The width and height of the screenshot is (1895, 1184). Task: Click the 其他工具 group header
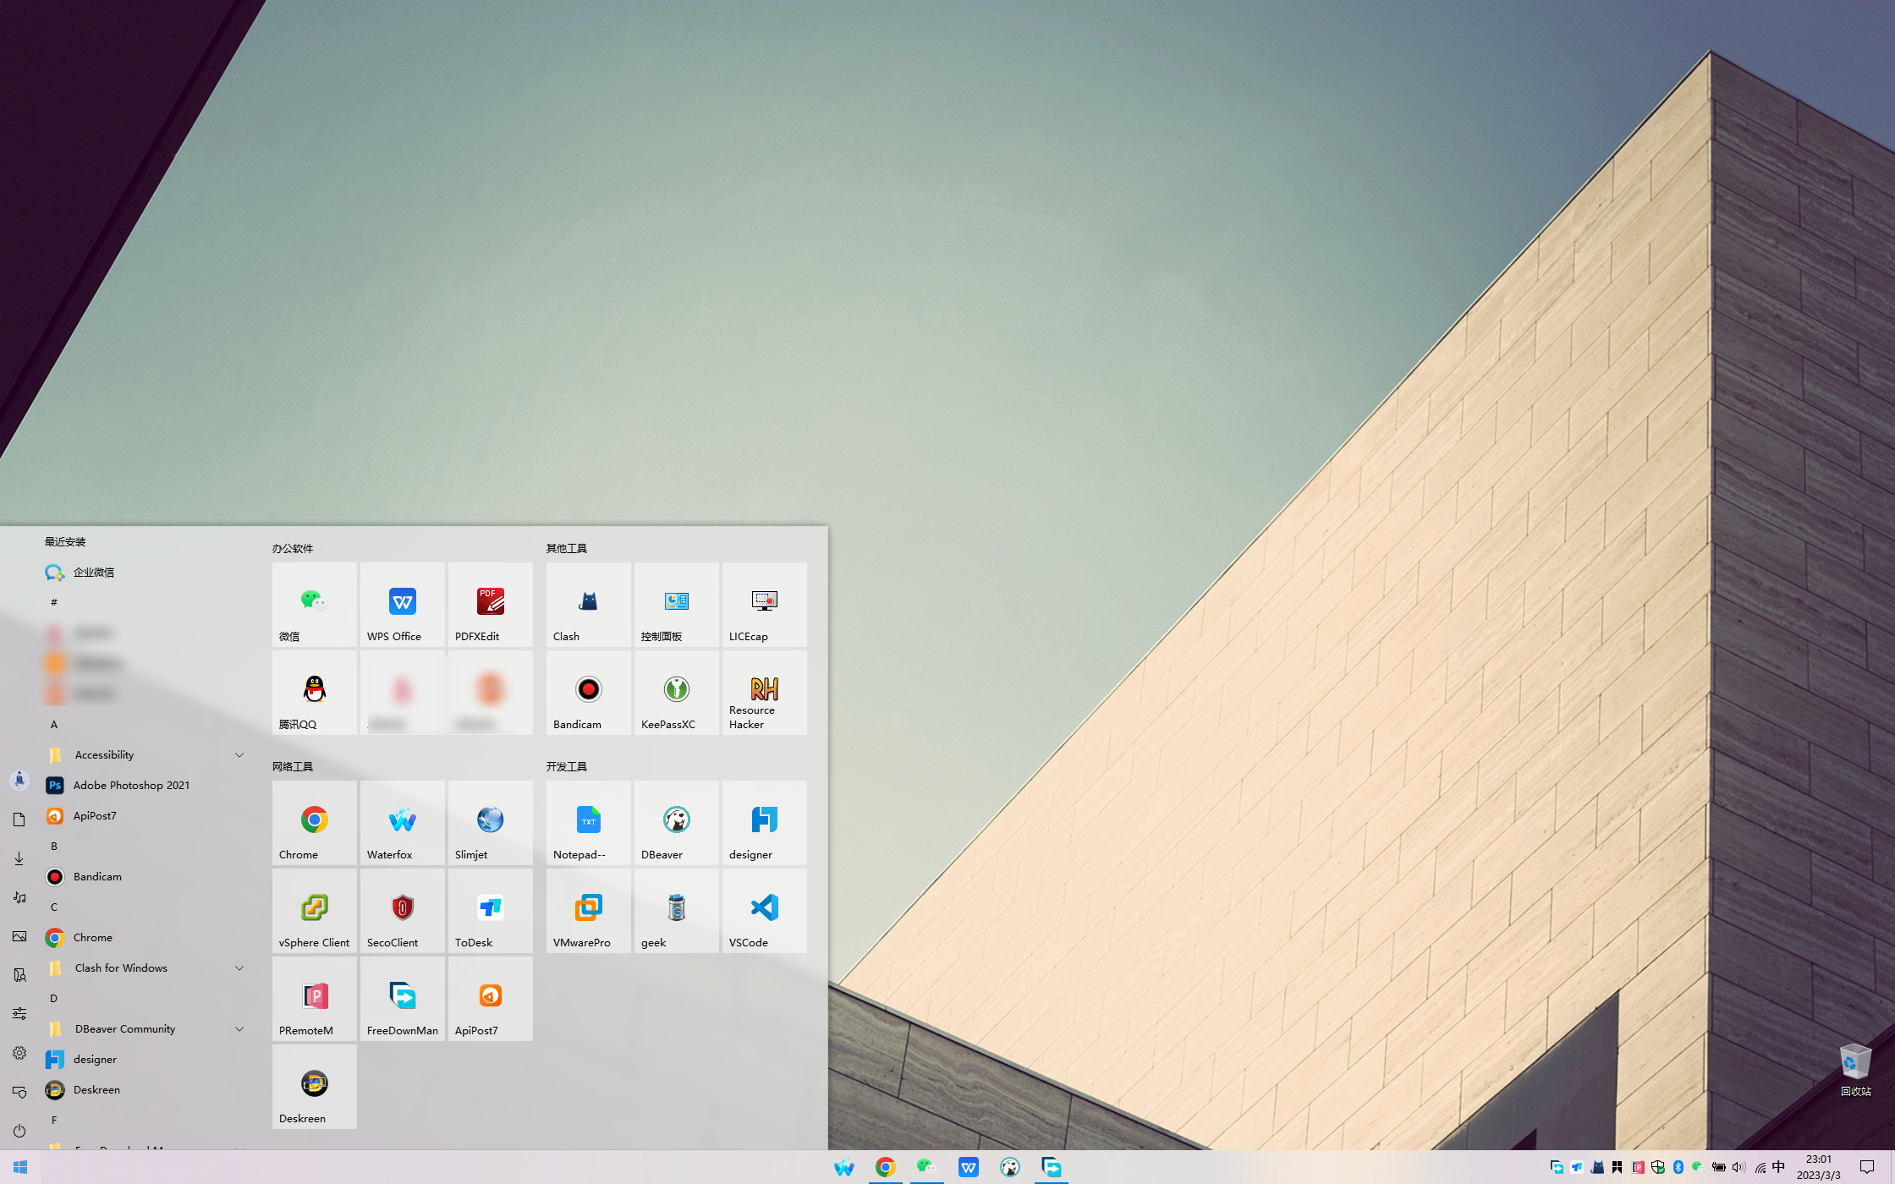[567, 549]
